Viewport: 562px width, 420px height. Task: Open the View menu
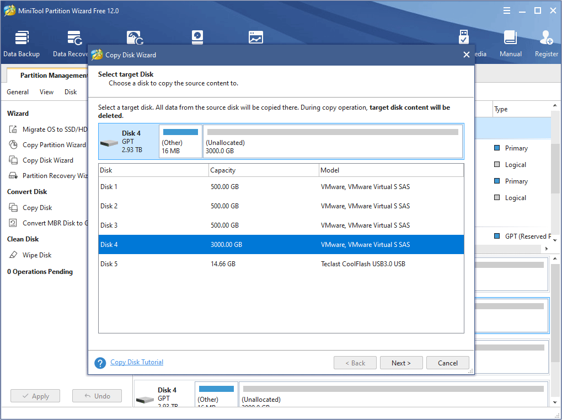pyautogui.click(x=46, y=92)
